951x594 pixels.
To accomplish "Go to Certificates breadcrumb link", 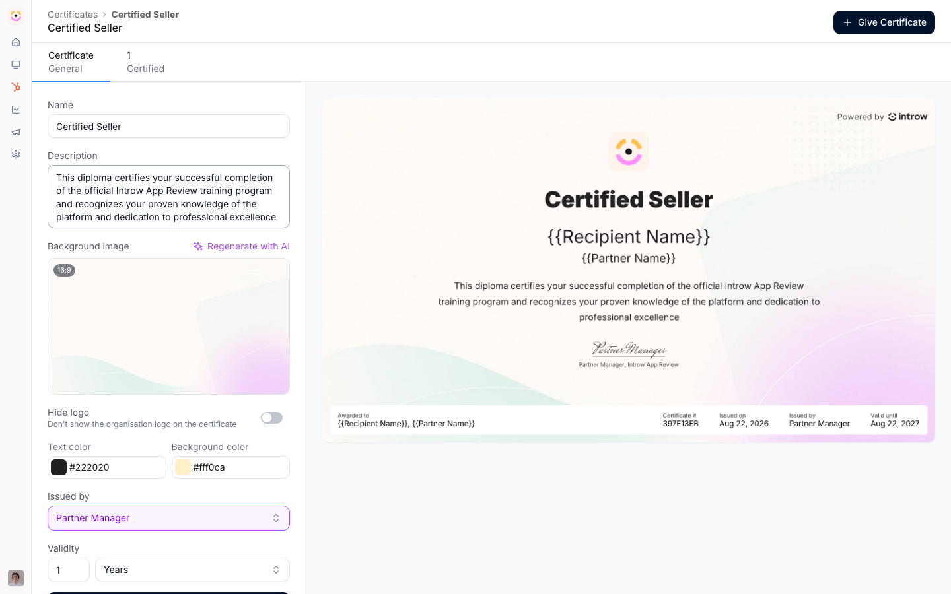I will (x=73, y=15).
